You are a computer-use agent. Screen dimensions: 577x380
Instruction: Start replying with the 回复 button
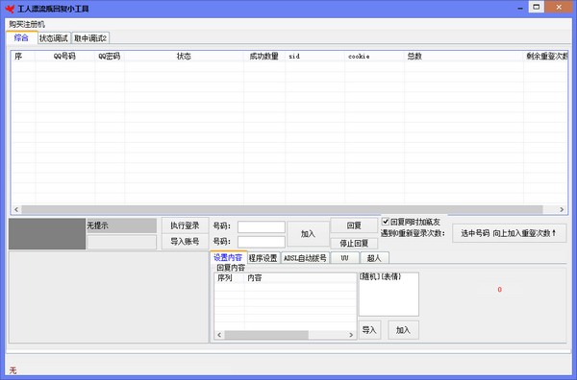tap(354, 226)
